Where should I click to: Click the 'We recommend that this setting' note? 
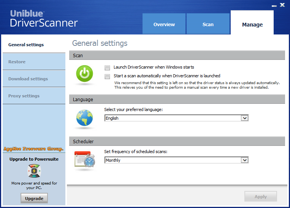click(x=197, y=85)
